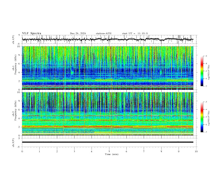Click time-axis tick label "4"
This screenshot has height=170, width=221.
click(x=92, y=151)
